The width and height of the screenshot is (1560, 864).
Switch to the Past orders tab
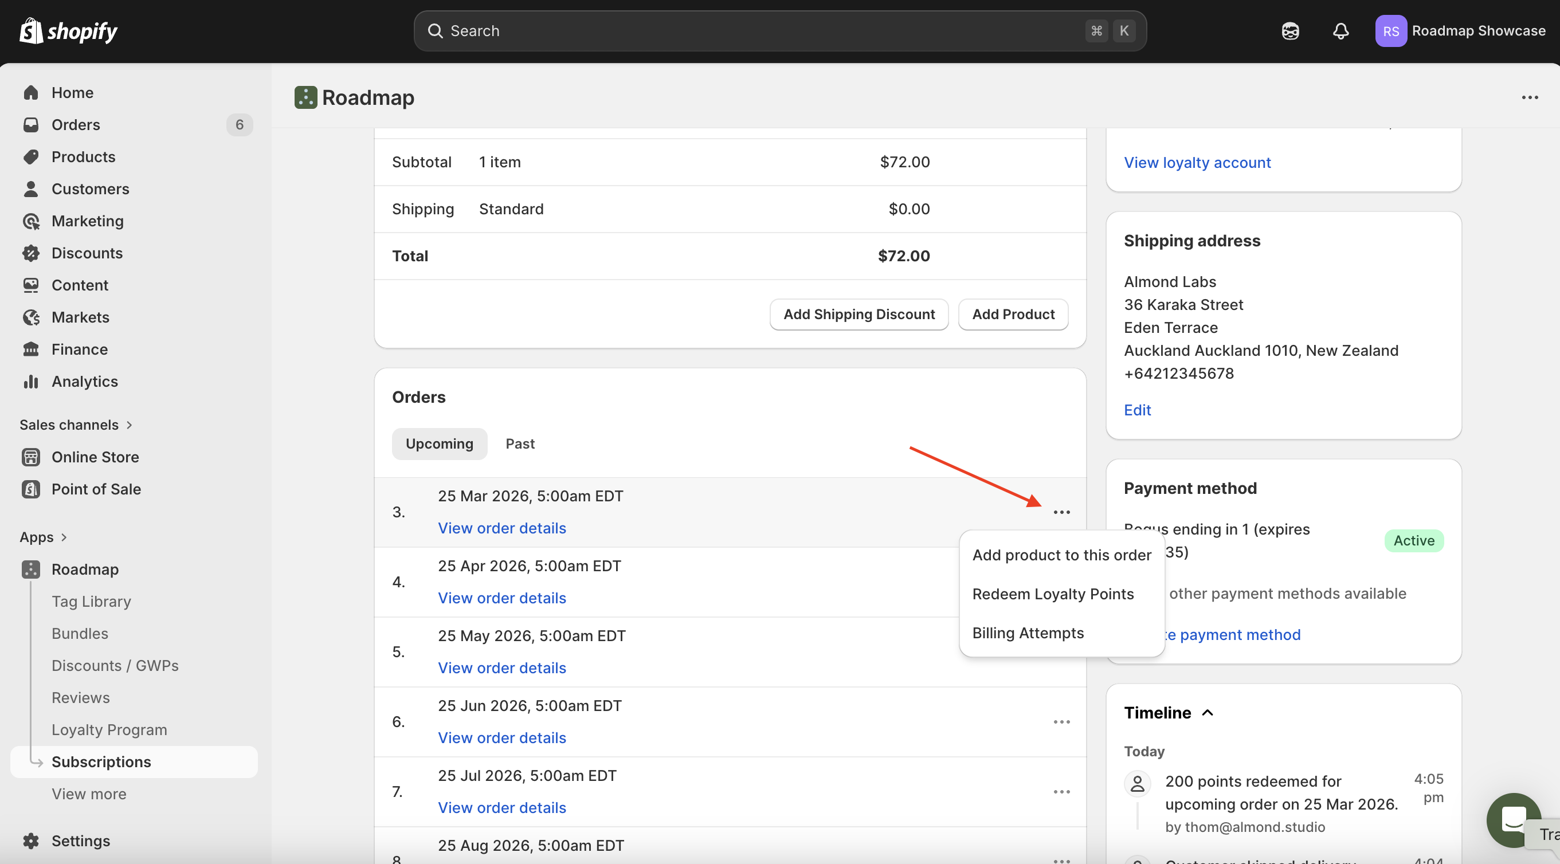(x=520, y=444)
